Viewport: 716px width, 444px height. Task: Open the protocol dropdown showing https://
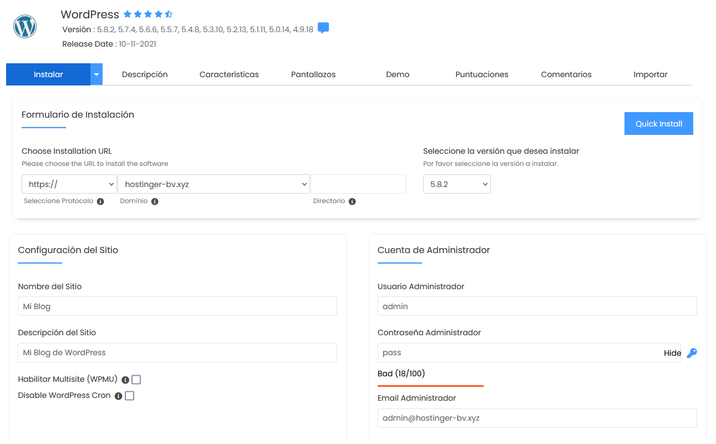(x=69, y=184)
